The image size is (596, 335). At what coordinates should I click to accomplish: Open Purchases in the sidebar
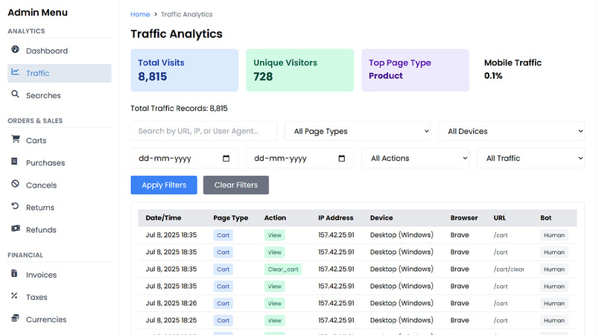pos(60,163)
